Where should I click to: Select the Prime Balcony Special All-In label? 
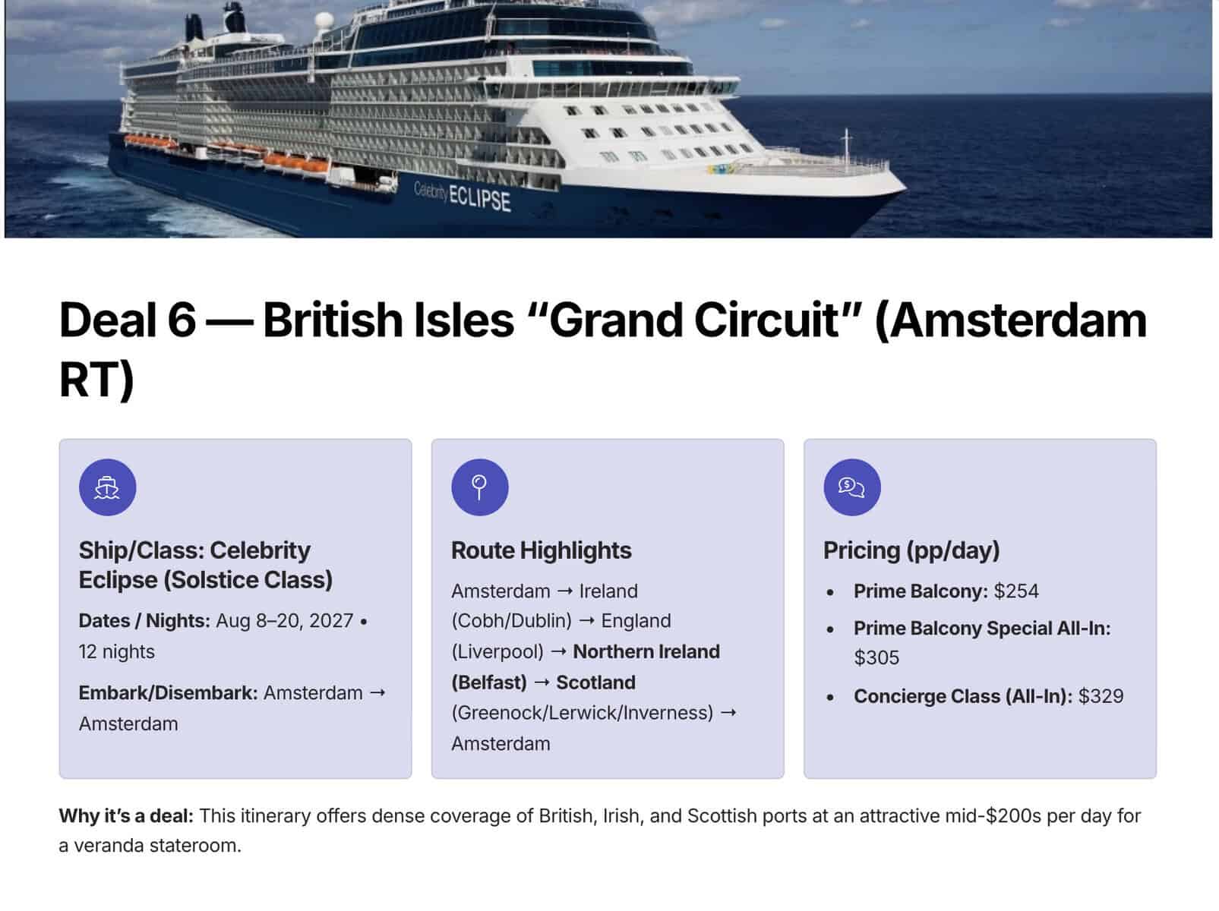tap(981, 629)
